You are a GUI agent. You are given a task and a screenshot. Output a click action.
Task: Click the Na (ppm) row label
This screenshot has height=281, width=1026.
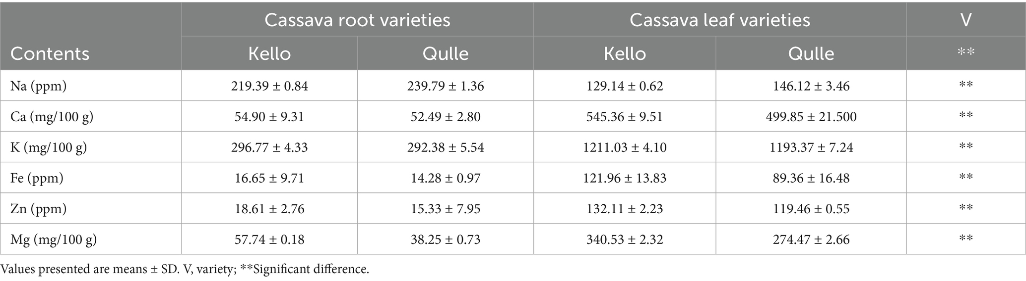point(39,86)
